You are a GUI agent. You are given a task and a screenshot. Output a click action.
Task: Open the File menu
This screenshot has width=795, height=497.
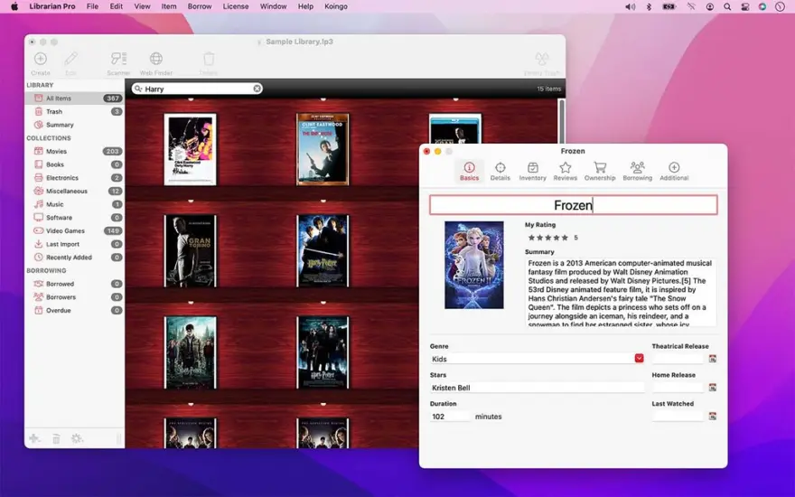tap(92, 6)
